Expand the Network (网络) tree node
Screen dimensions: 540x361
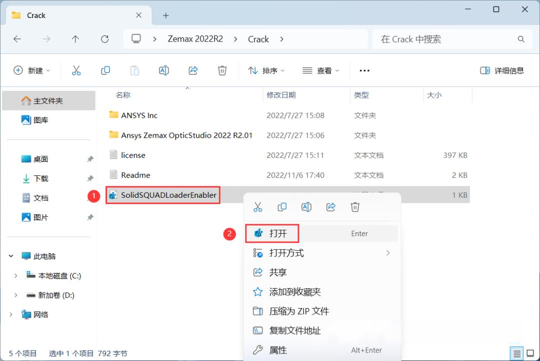(11, 315)
